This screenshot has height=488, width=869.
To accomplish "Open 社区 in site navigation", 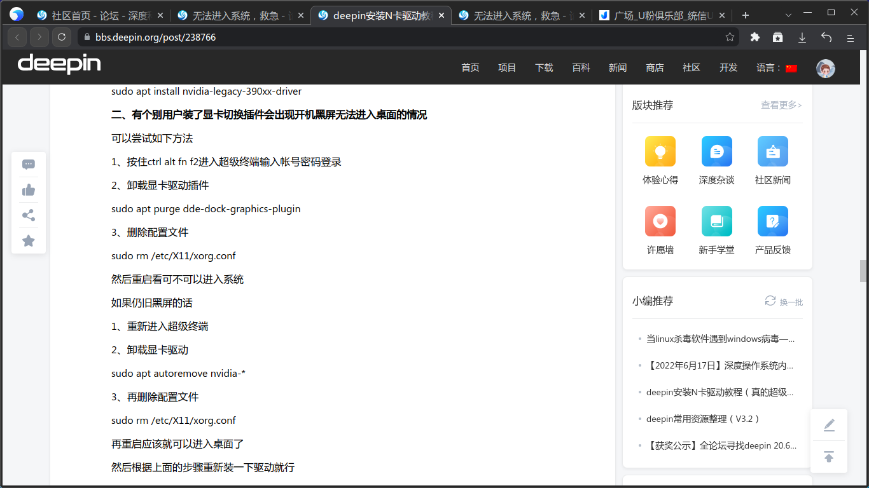I will click(692, 68).
